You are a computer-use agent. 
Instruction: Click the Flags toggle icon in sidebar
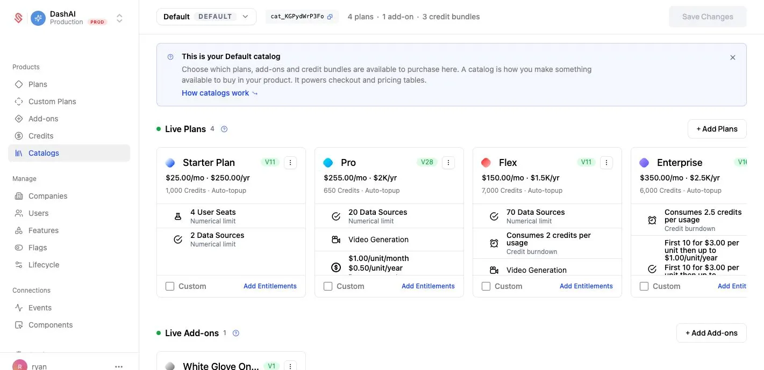click(x=19, y=248)
